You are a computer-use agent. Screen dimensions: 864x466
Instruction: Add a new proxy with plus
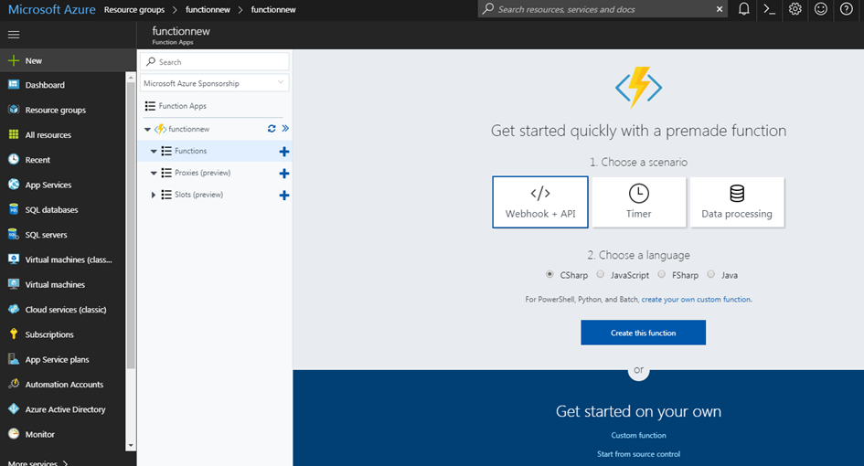click(x=284, y=174)
